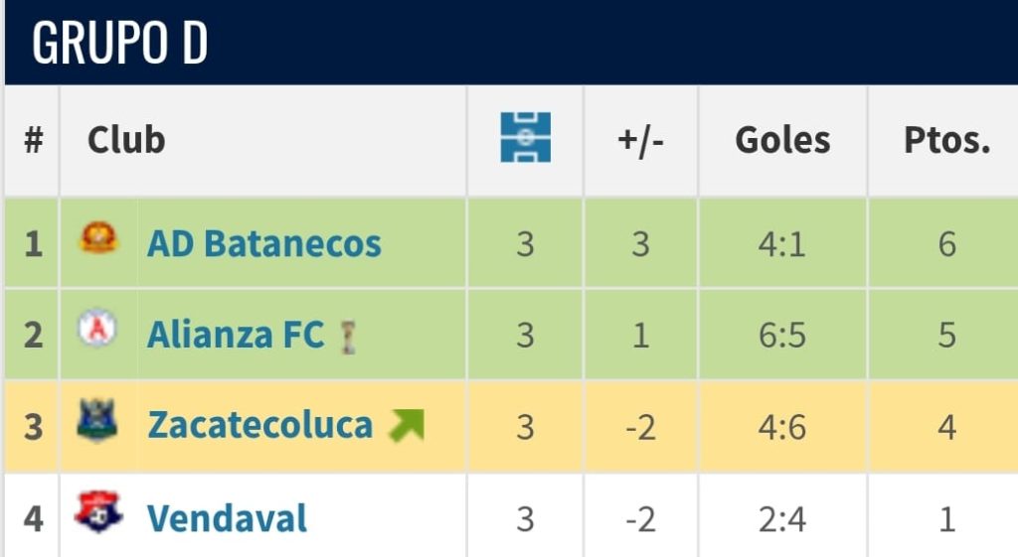This screenshot has height=557, width=1018.
Task: Open the Vendaval team link
Action: 227,518
